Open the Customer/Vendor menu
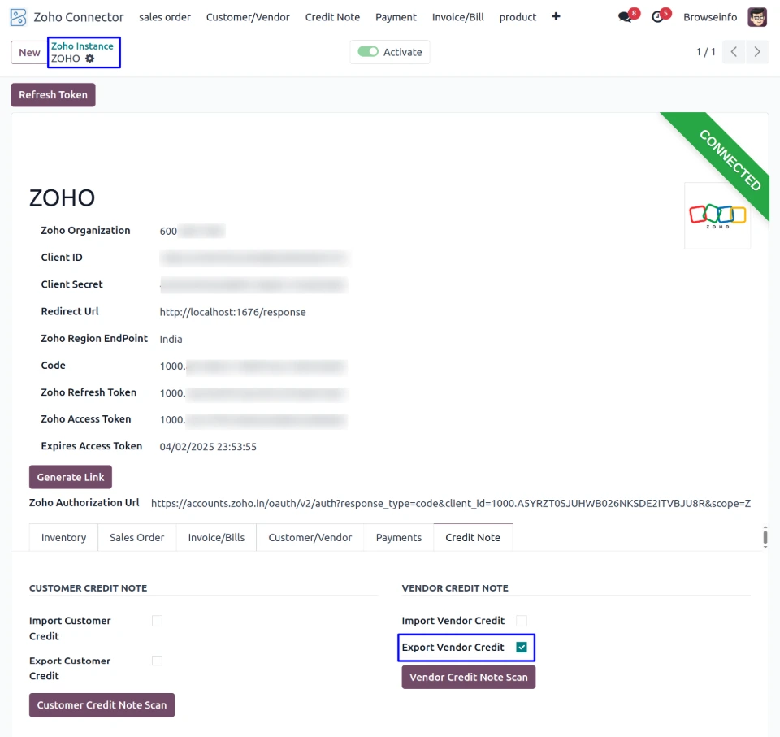The height and width of the screenshot is (737, 780). tap(248, 17)
